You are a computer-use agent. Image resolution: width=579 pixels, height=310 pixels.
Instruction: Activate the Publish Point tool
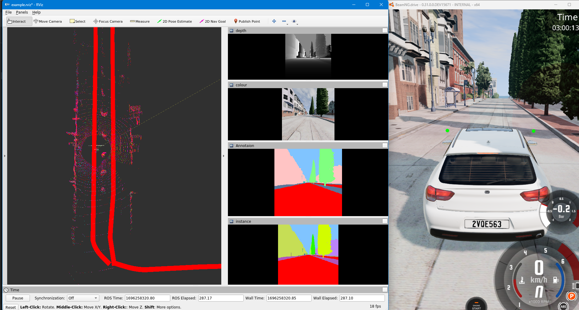coord(247,21)
